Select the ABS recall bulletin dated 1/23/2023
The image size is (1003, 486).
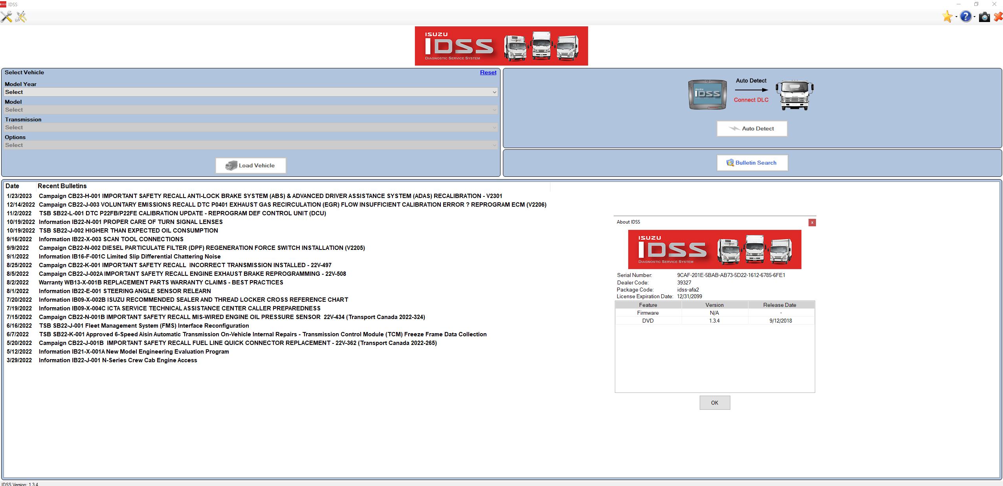270,196
